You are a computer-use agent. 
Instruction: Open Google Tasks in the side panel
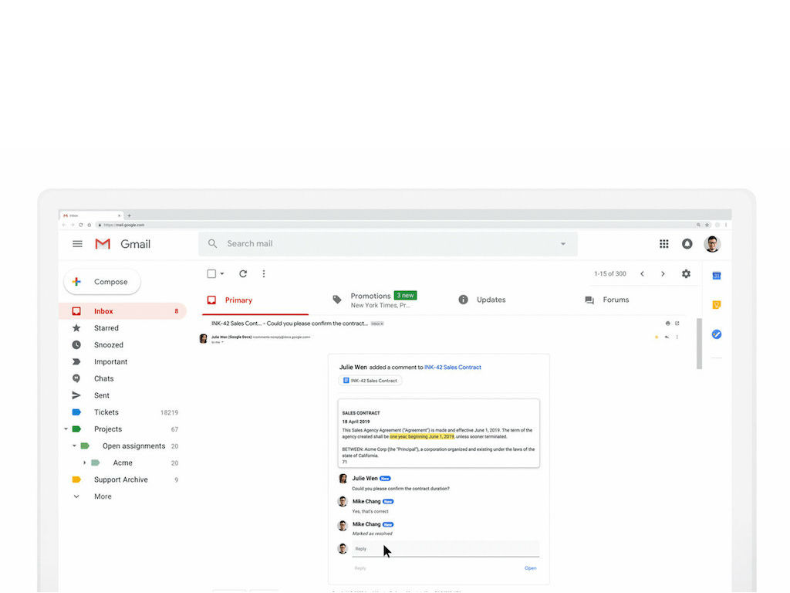click(x=717, y=334)
